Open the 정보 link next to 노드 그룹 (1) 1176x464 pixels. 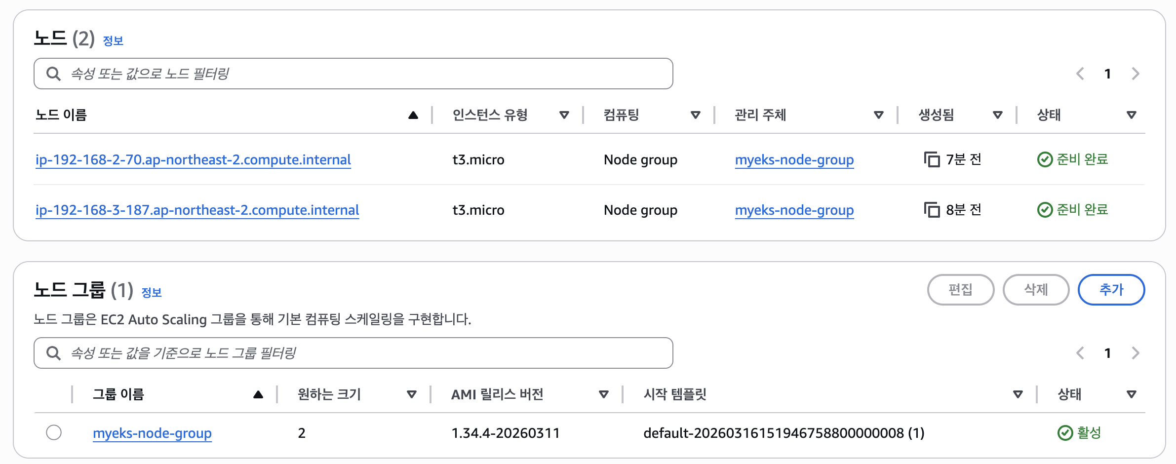pyautogui.click(x=152, y=293)
